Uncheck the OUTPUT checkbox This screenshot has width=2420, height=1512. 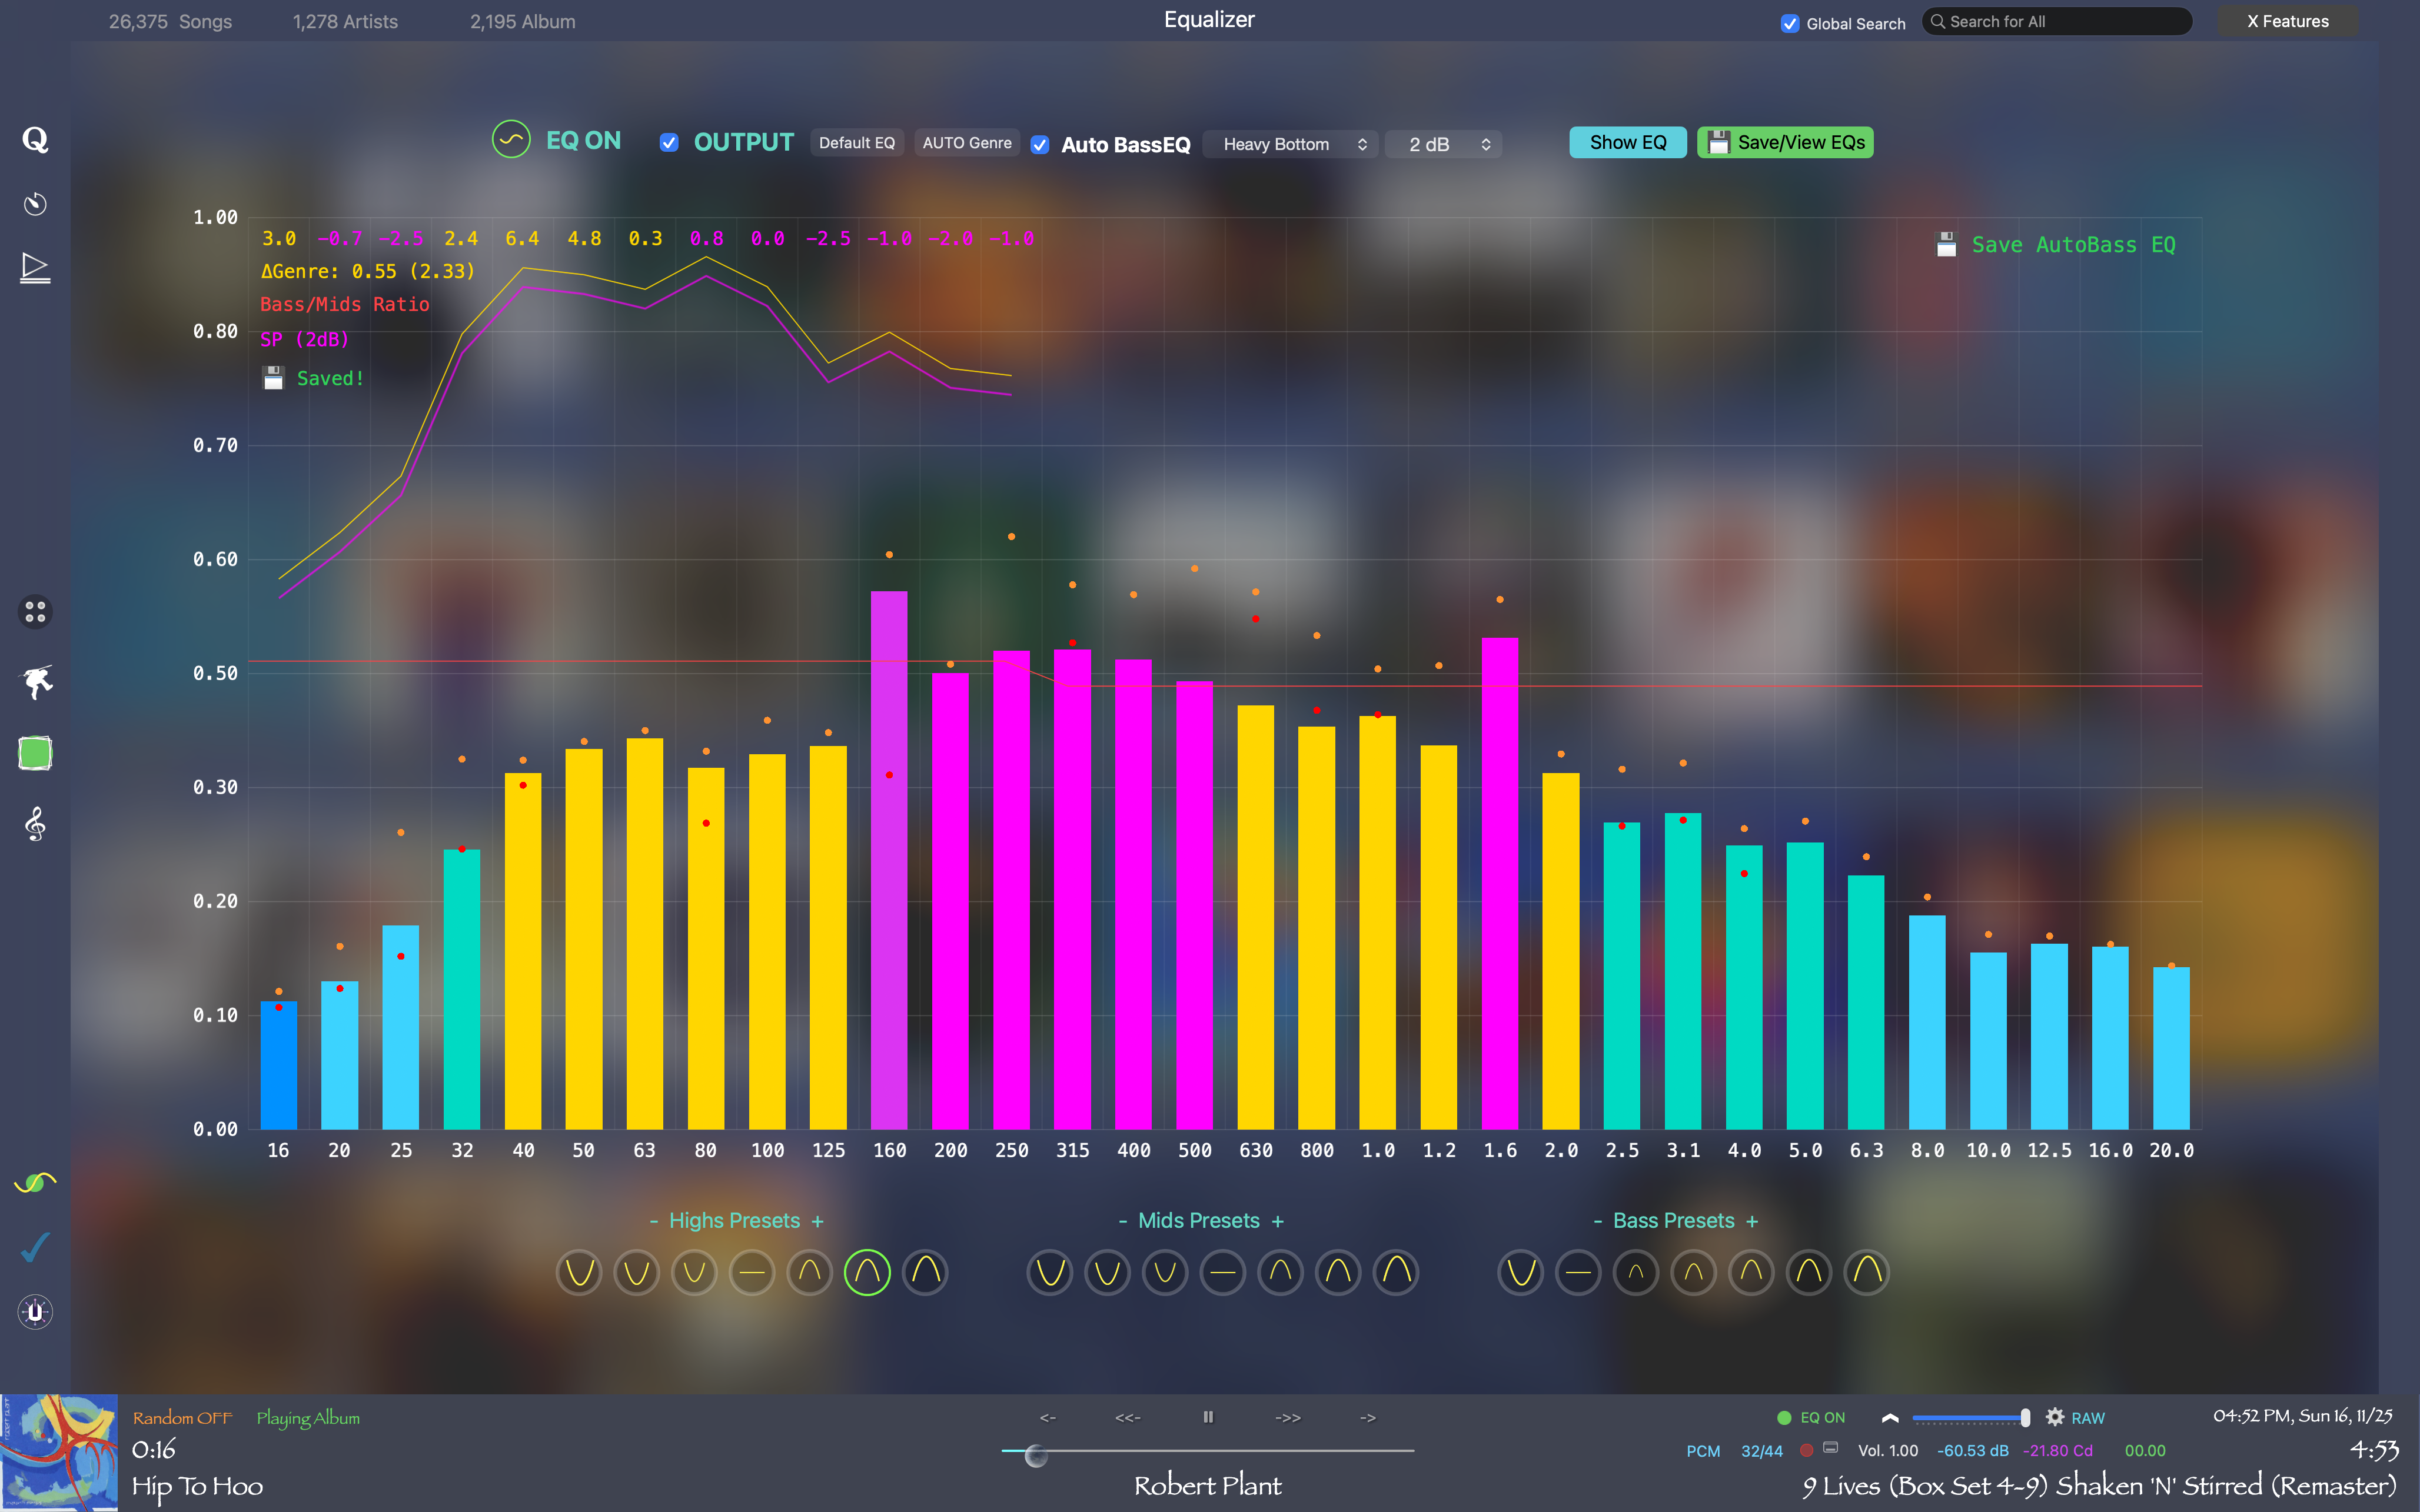point(669,143)
